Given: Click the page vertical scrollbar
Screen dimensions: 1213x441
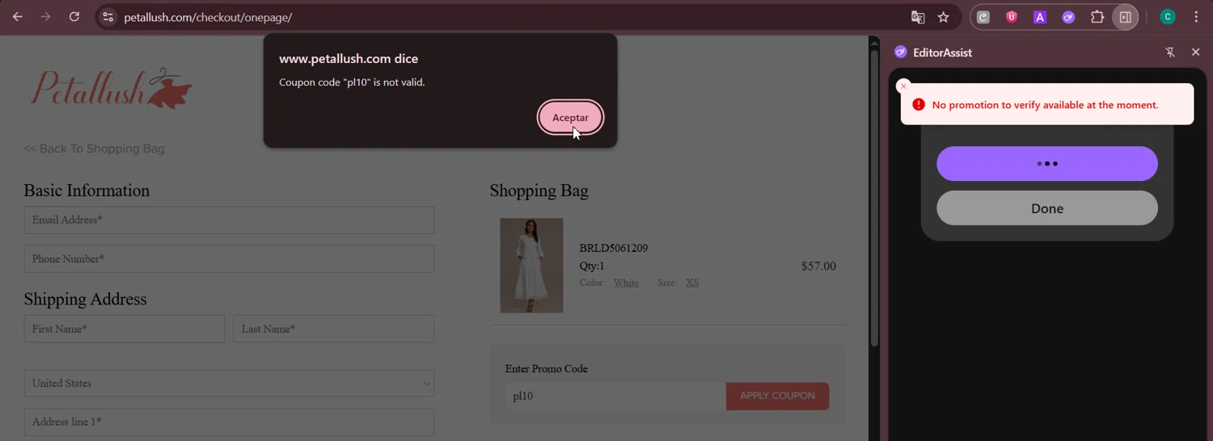Looking at the screenshot, I should [x=874, y=198].
